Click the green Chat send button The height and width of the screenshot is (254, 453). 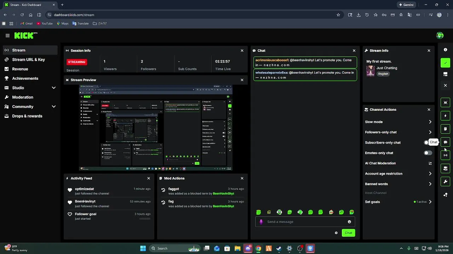click(348, 233)
